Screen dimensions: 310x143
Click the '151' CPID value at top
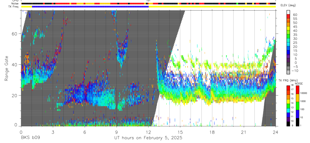(148, 1)
